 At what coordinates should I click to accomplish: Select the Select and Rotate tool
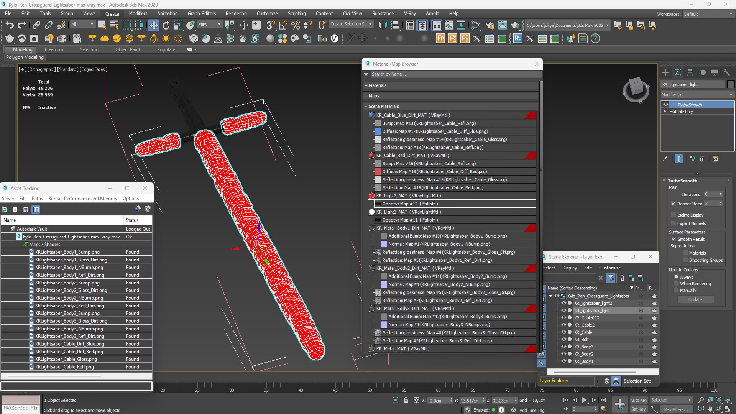pos(166,25)
